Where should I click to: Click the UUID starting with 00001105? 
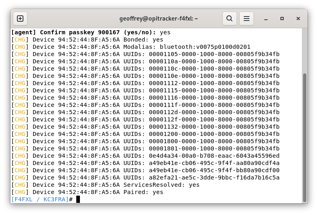214,54
